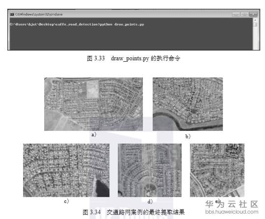Click the scrollbar up arrow in cmd window
Image resolution: width=265 pixels, height=219 pixels.
click(255, 20)
